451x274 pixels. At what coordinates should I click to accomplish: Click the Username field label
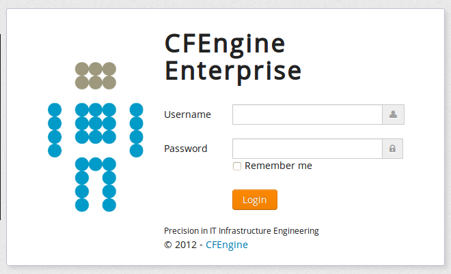coord(187,115)
